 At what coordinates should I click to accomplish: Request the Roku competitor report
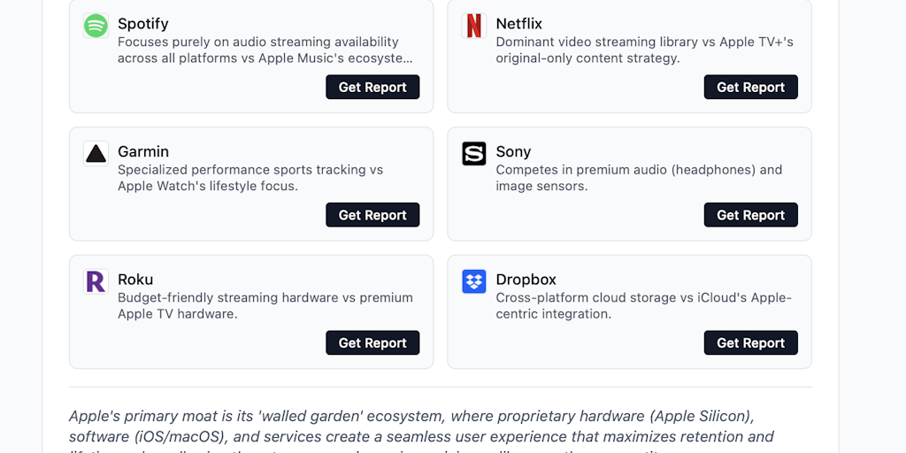(372, 342)
